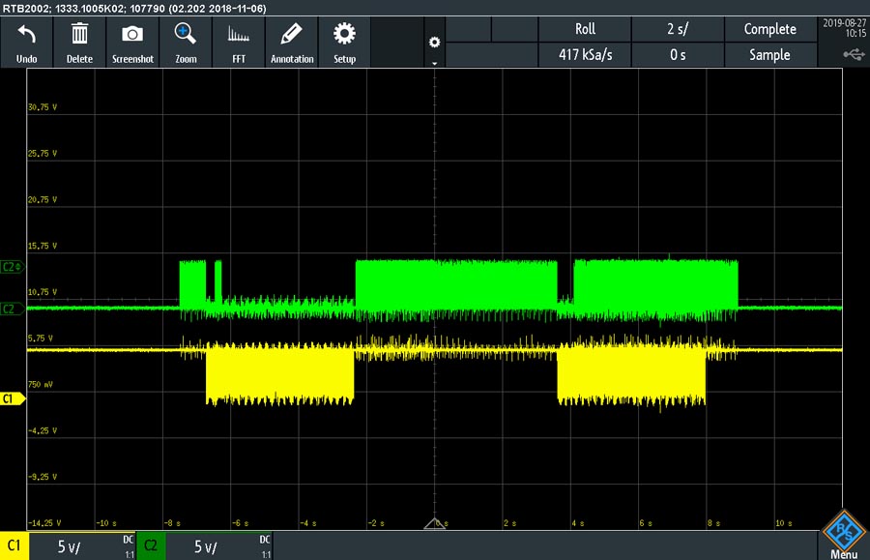Click the date and time display
Viewport: 870px width, 560px height.
click(844, 28)
